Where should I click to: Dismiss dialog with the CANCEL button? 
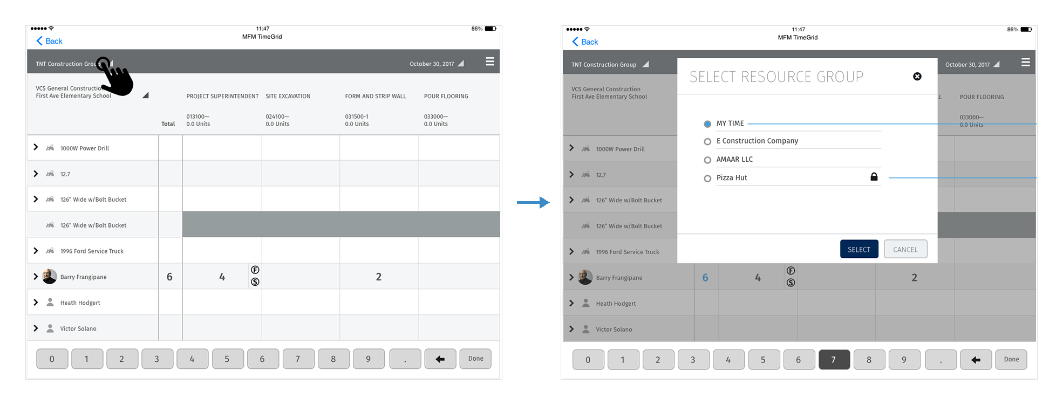(905, 249)
